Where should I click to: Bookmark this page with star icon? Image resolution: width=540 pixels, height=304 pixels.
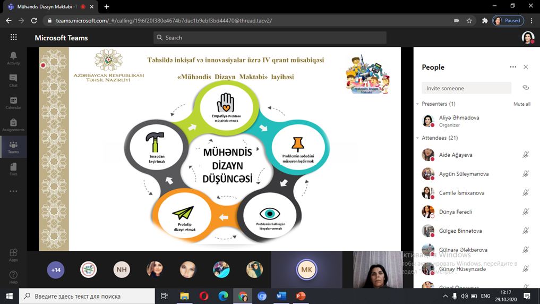(469, 21)
